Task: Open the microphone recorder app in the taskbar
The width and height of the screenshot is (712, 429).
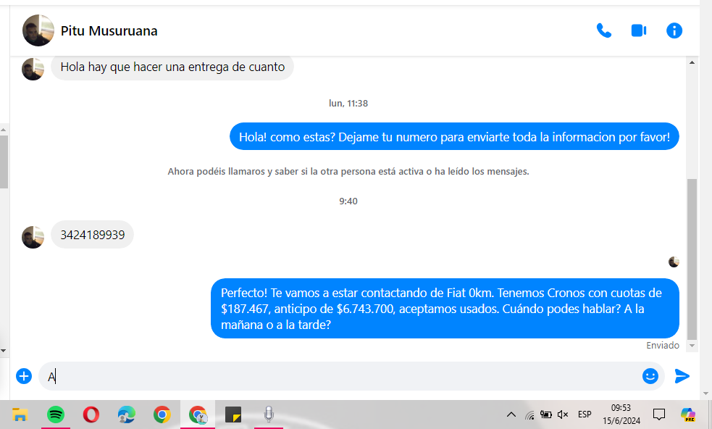Action: click(x=269, y=415)
